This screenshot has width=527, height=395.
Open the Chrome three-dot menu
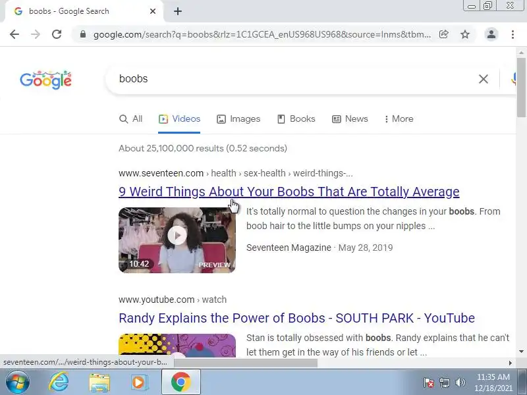513,34
